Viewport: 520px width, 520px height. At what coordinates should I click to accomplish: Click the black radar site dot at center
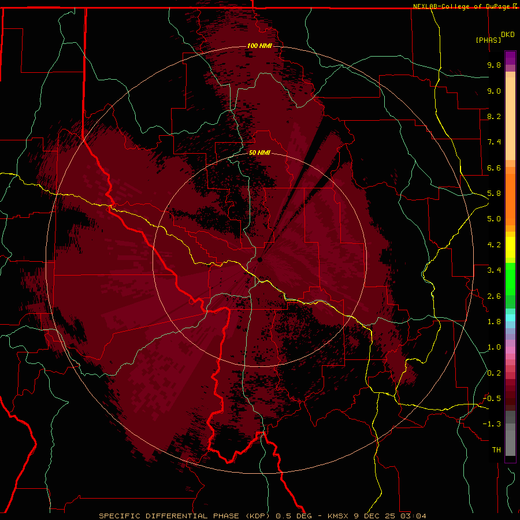pyautogui.click(x=260, y=259)
